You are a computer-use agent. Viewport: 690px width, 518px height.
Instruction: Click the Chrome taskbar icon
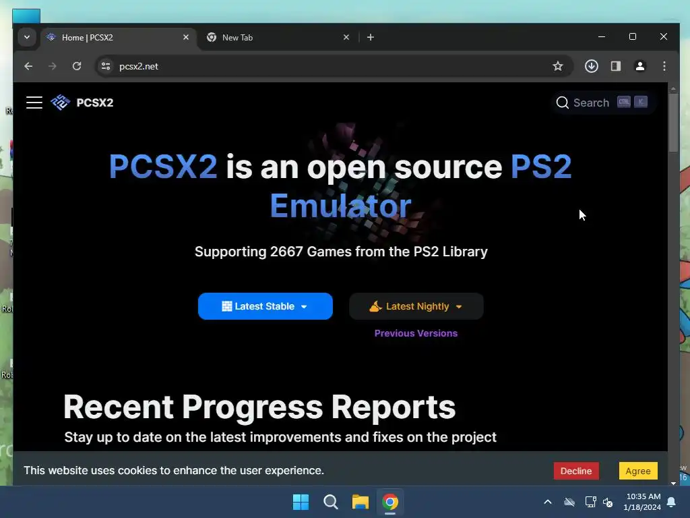point(390,502)
